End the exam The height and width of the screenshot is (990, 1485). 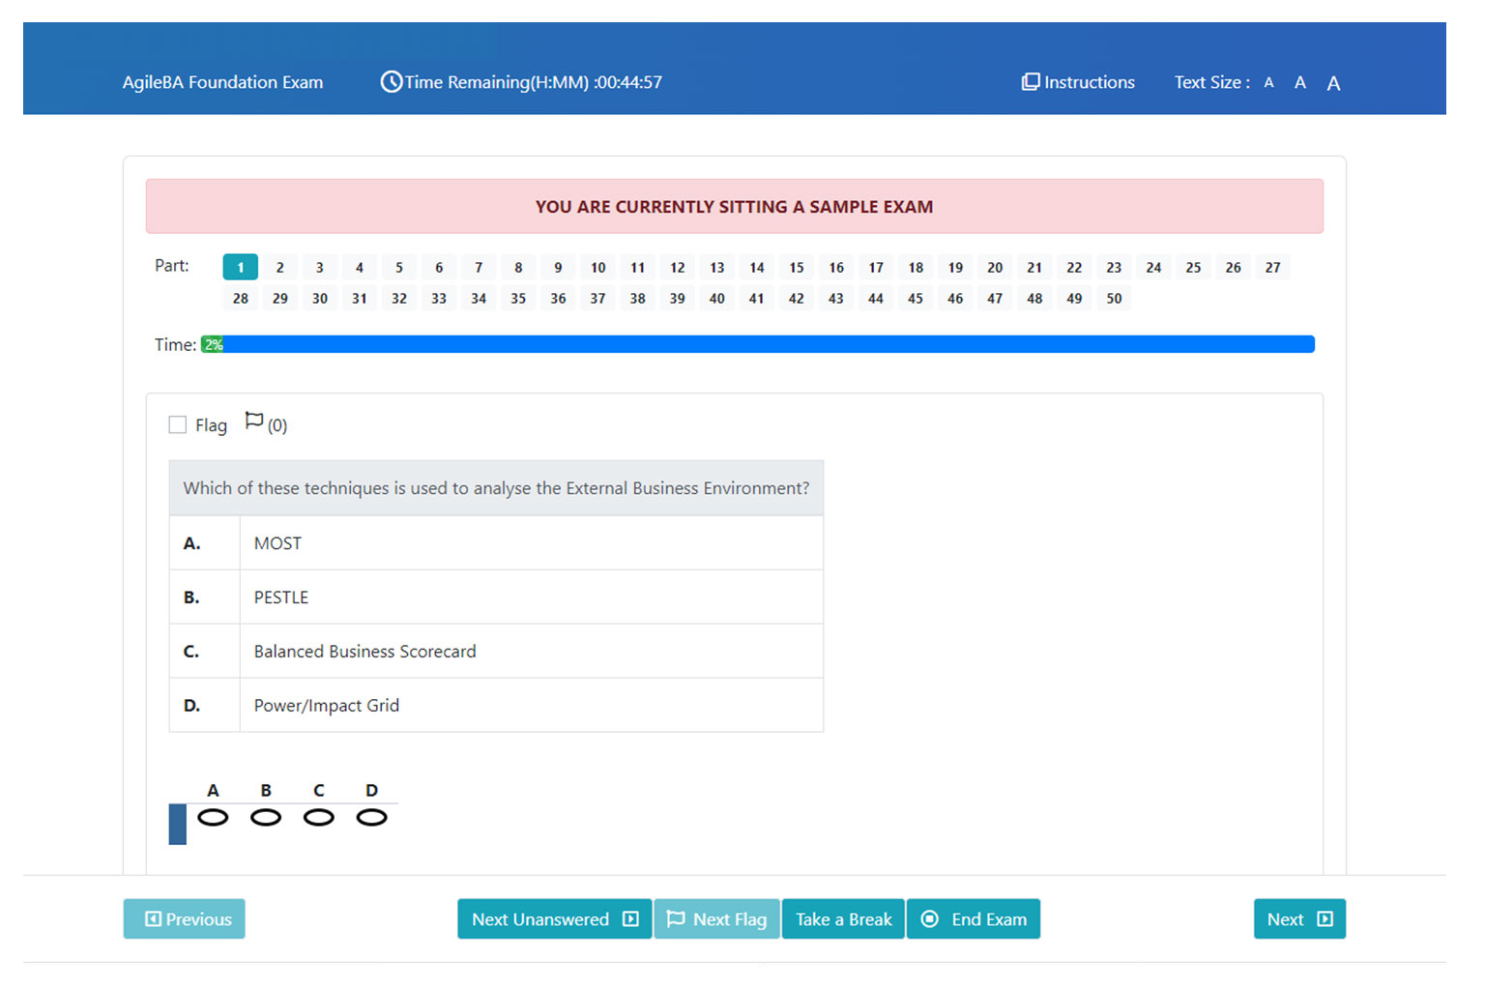coord(974,919)
